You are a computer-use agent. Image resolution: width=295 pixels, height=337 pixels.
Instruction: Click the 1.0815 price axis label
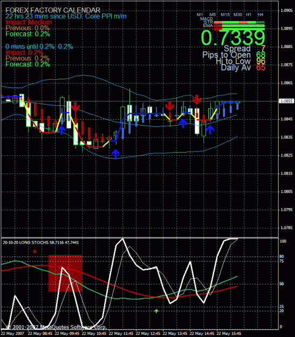tap(286, 174)
